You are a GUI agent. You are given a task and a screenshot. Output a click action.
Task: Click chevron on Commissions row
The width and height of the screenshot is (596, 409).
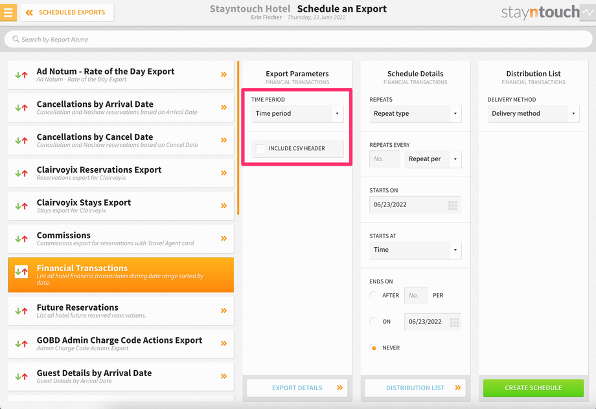224,239
